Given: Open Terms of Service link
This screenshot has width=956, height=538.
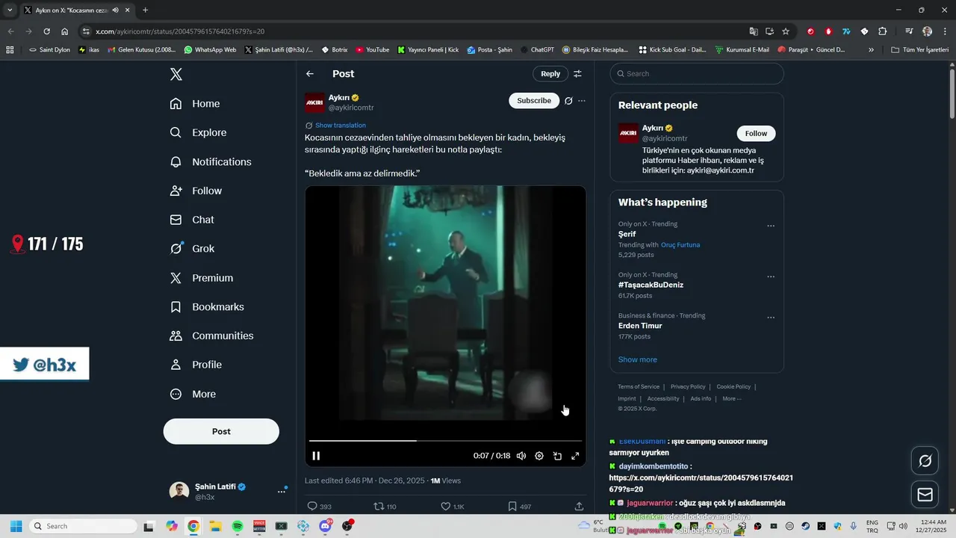Looking at the screenshot, I should [639, 387].
